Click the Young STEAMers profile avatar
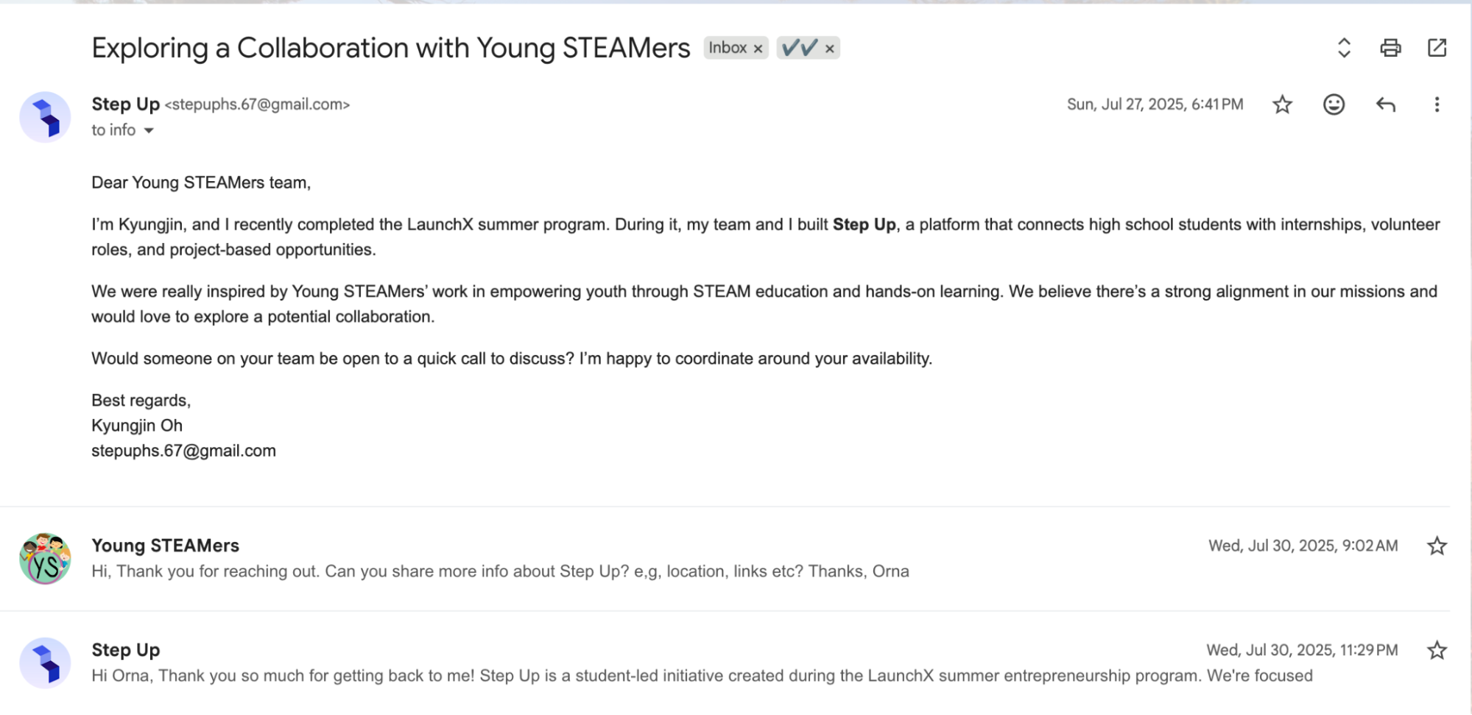The height and width of the screenshot is (715, 1472). [x=45, y=559]
